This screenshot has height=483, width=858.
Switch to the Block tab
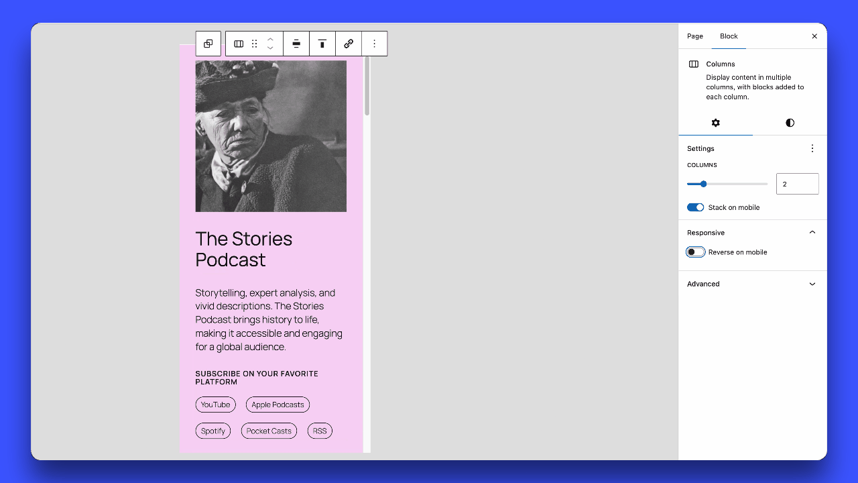[729, 36]
